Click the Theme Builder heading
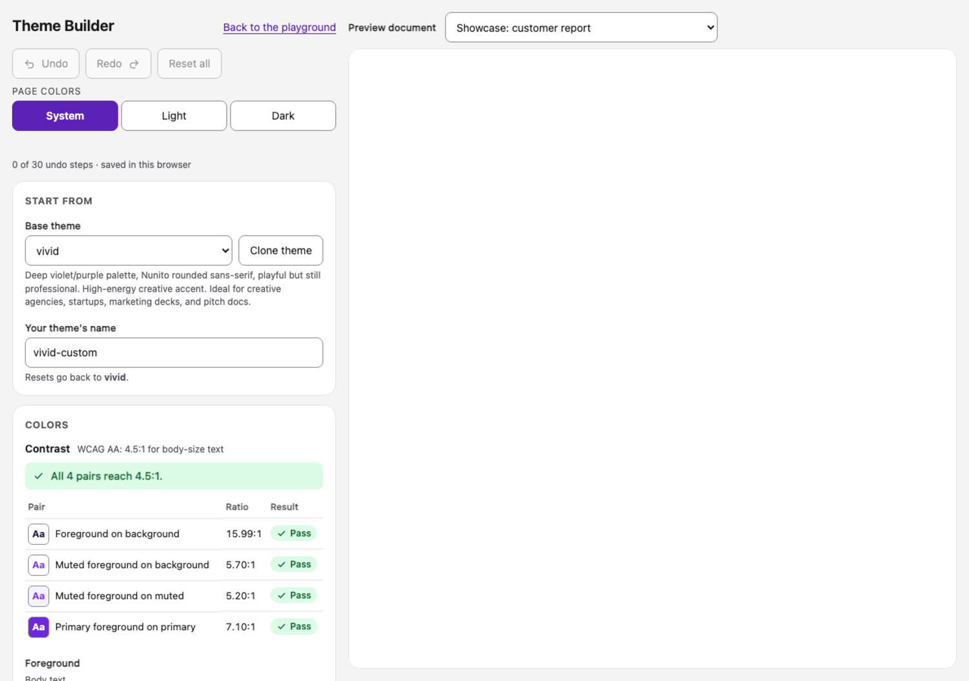This screenshot has height=681, width=969. [x=63, y=26]
